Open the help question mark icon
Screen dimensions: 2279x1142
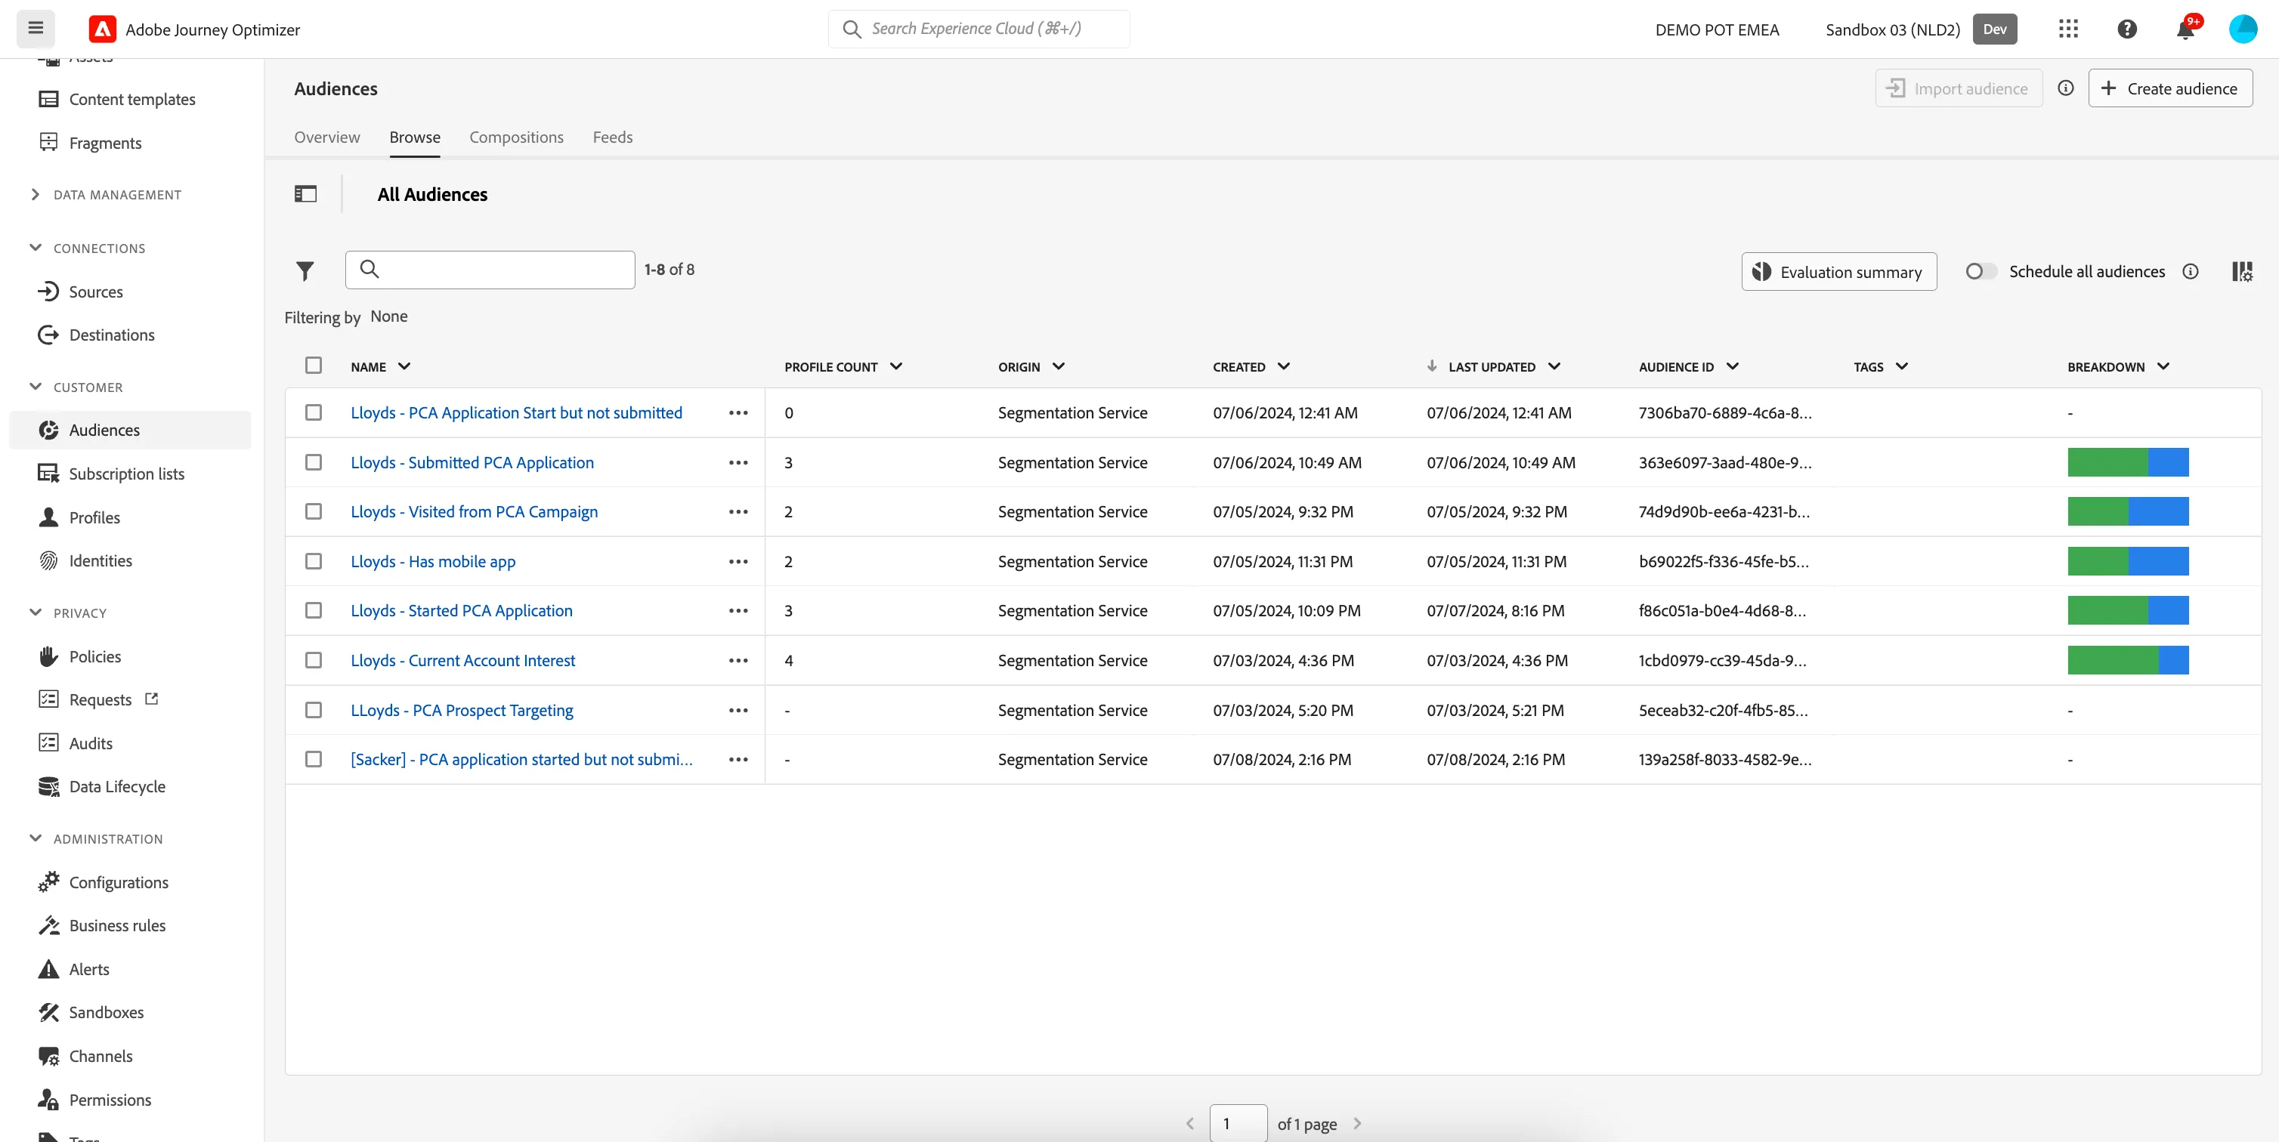[2127, 29]
